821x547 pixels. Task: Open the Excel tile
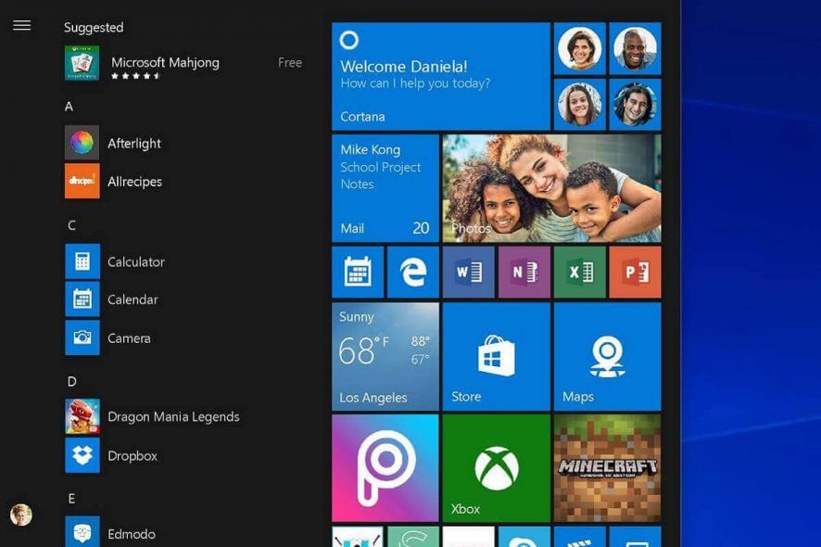(x=579, y=272)
